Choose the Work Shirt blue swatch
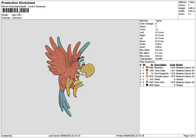196x138 pixels. pos(147,82)
